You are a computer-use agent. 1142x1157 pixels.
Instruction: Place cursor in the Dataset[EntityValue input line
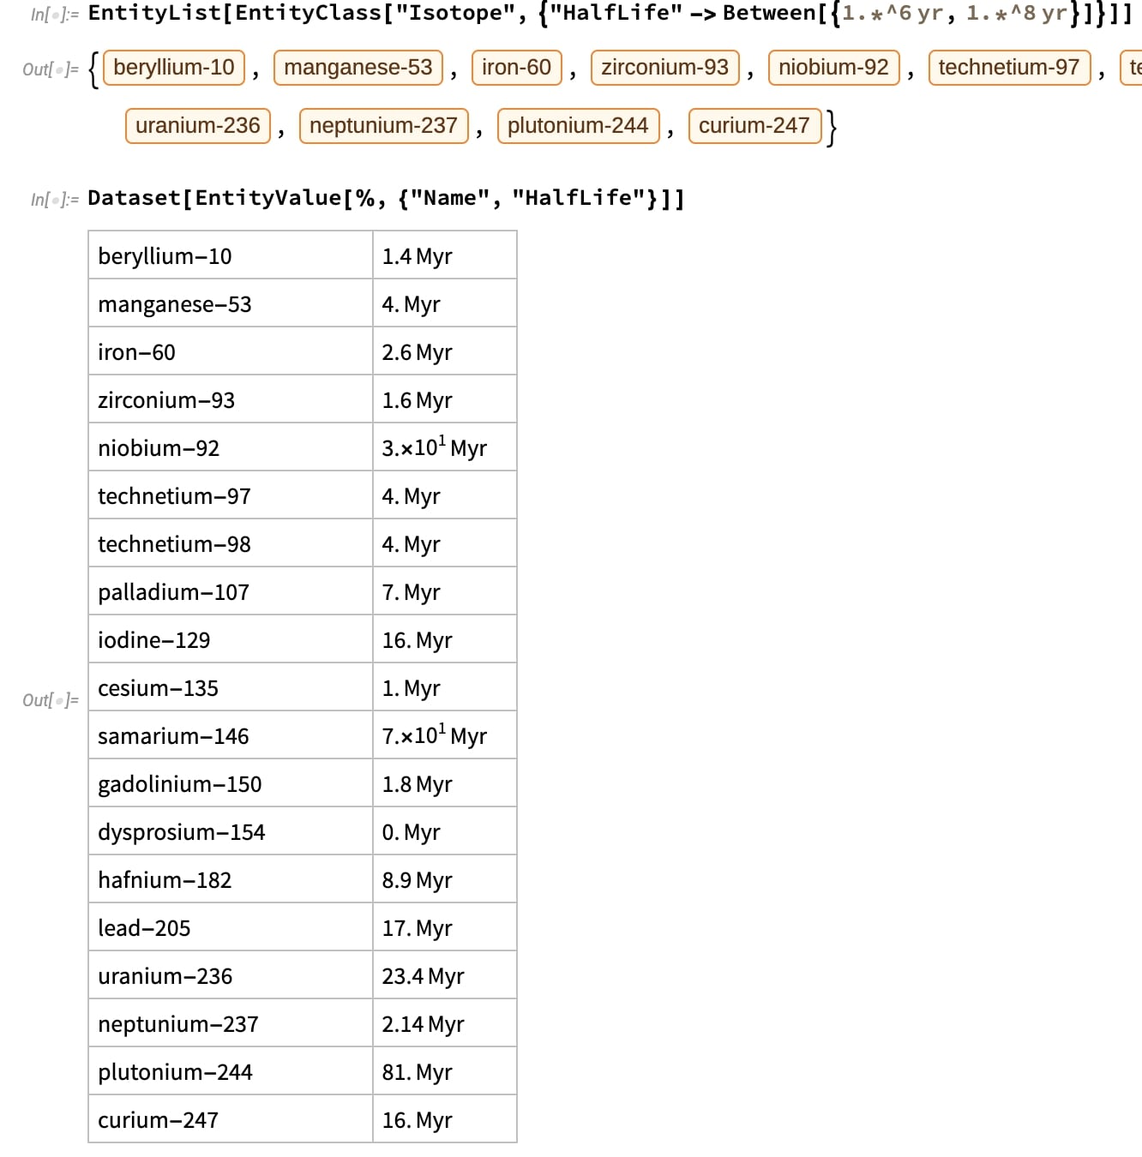(x=386, y=199)
